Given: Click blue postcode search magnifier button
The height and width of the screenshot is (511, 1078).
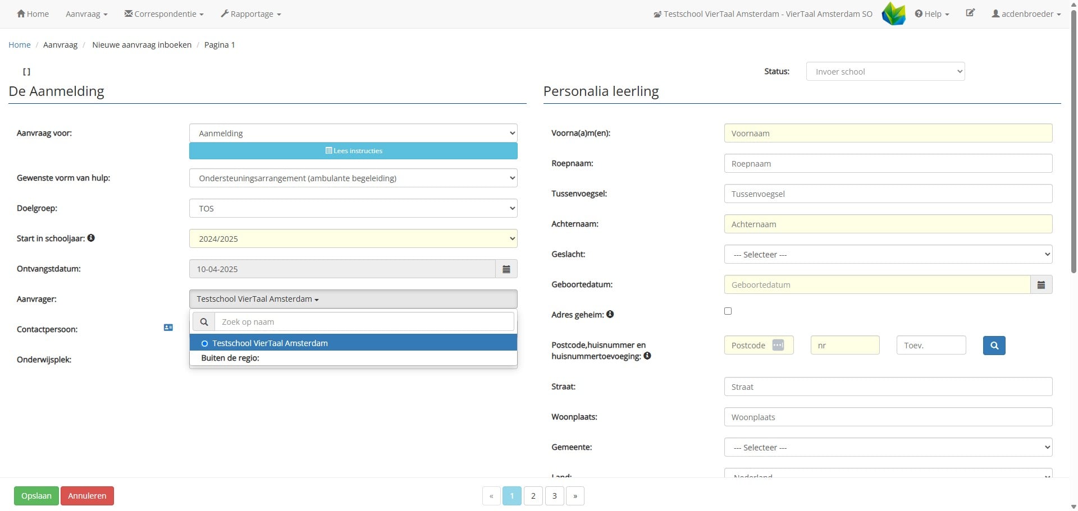Looking at the screenshot, I should (994, 346).
